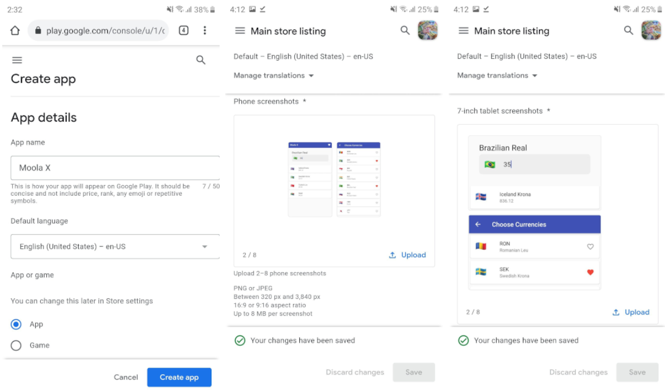Click Cancel on the Create app form
The width and height of the screenshot is (665, 392).
[125, 377]
